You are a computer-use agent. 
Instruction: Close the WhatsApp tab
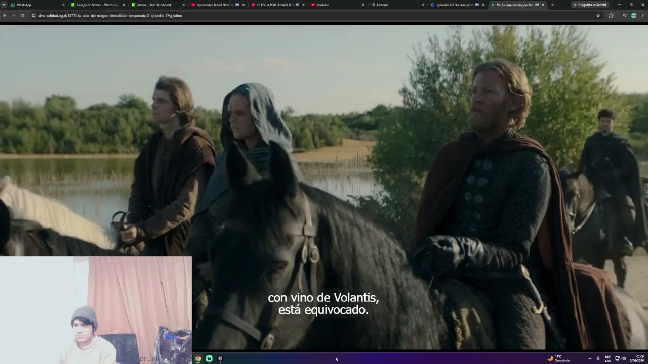pos(63,5)
